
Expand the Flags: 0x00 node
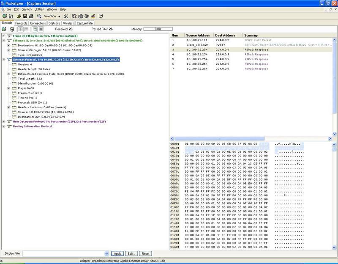[8, 88]
